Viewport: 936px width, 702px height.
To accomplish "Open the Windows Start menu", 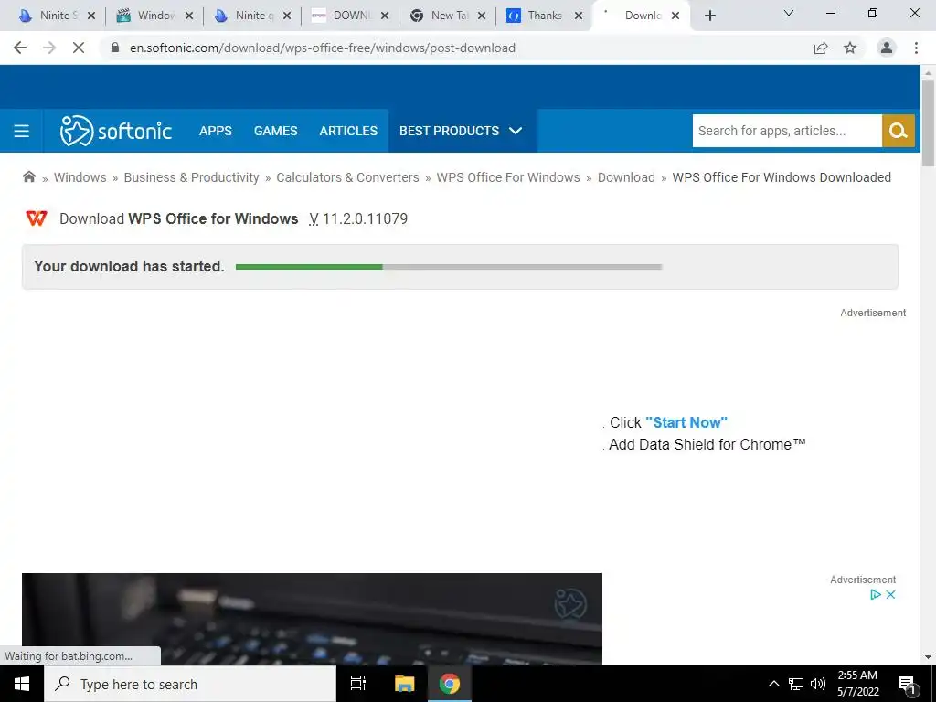I will tap(22, 684).
